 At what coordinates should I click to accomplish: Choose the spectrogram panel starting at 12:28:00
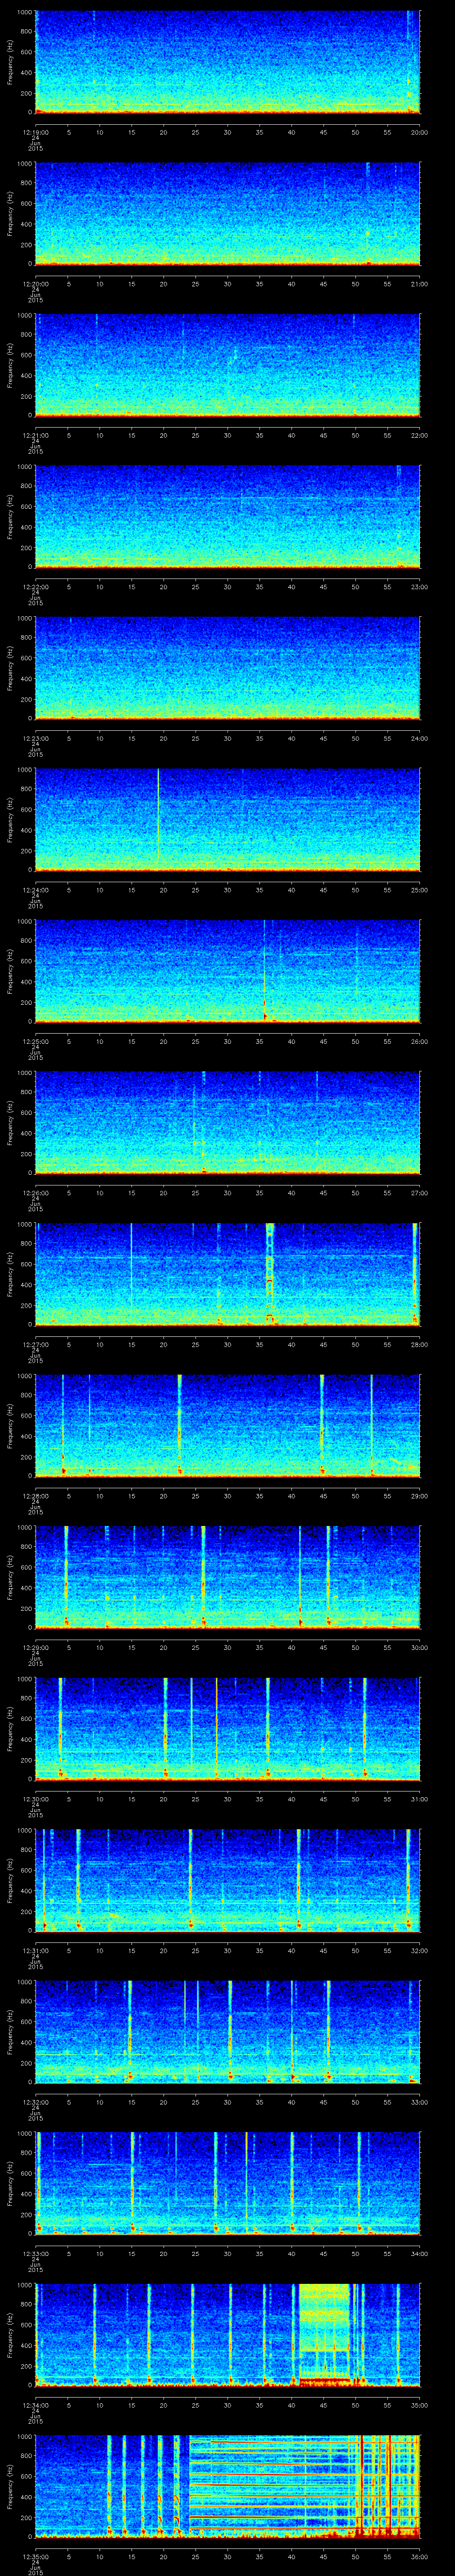[227, 1425]
